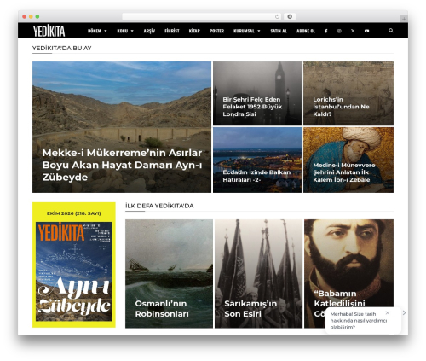Open article Bir Şehri Felç Eden Felaket 1952 Büyük Londra Sisi
This screenshot has width=426, height=361.
(x=257, y=93)
